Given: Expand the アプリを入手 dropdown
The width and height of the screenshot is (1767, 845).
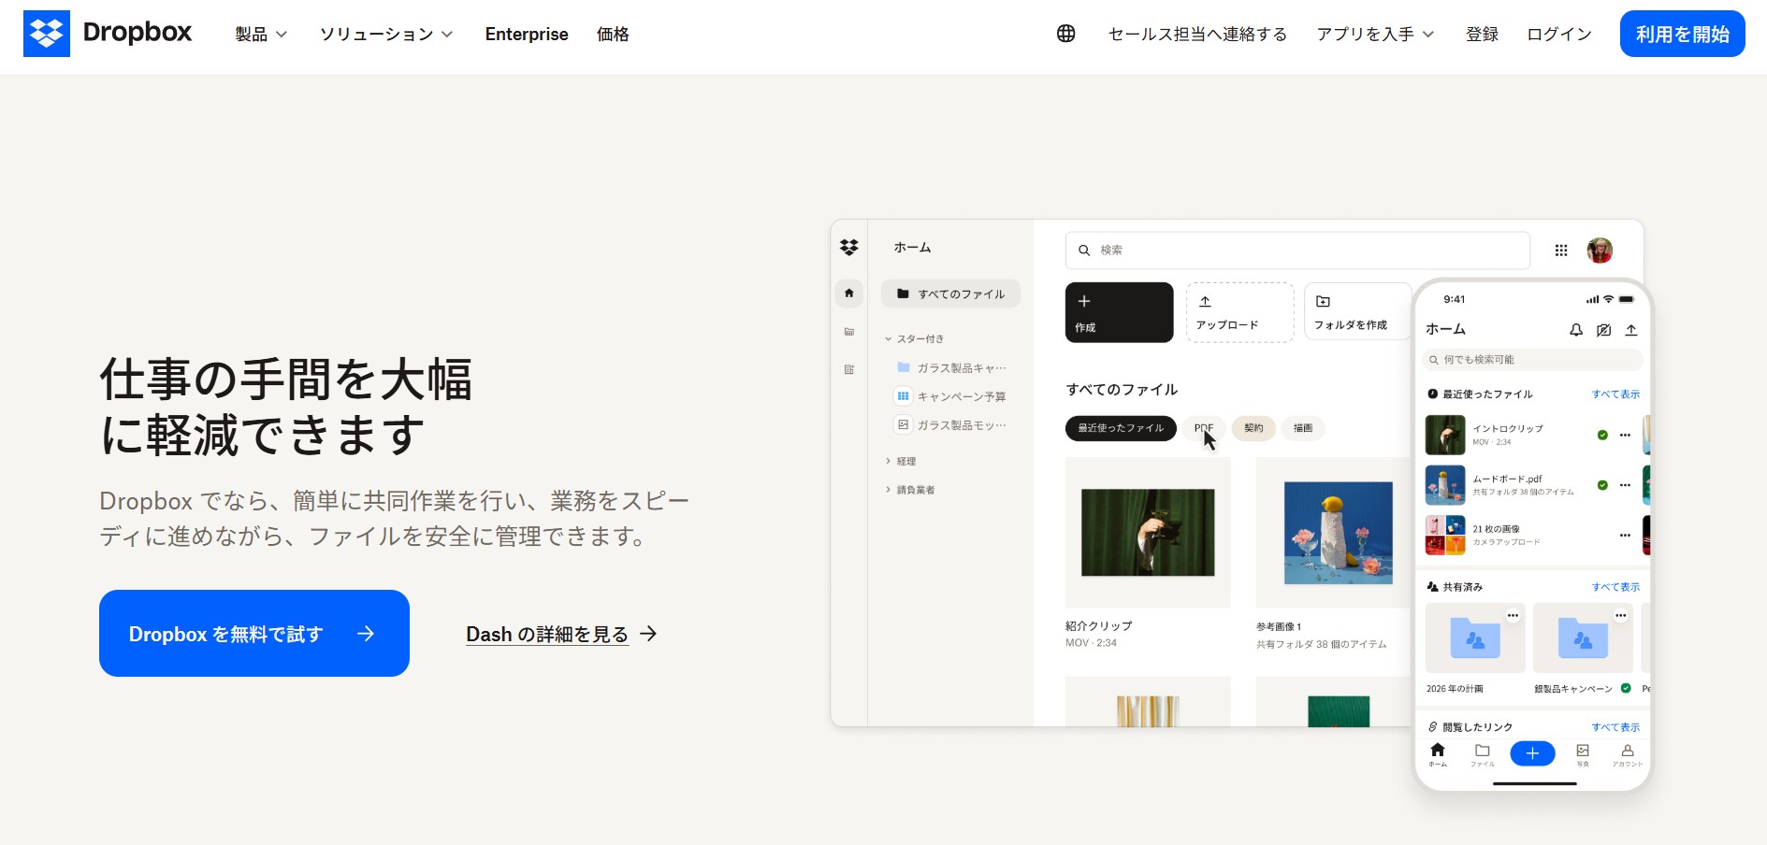Looking at the screenshot, I should coord(1375,35).
